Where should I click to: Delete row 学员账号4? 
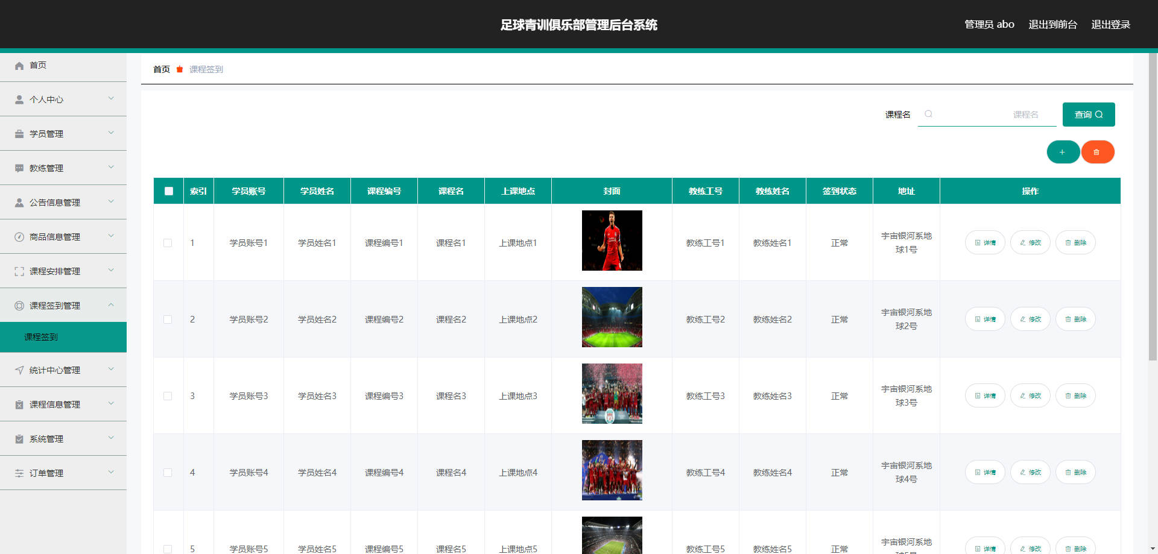tap(1075, 472)
